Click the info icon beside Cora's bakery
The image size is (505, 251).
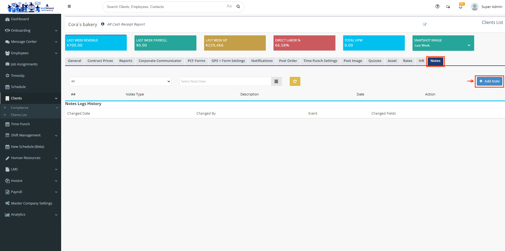click(103, 24)
